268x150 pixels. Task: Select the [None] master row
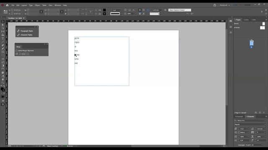[250, 24]
